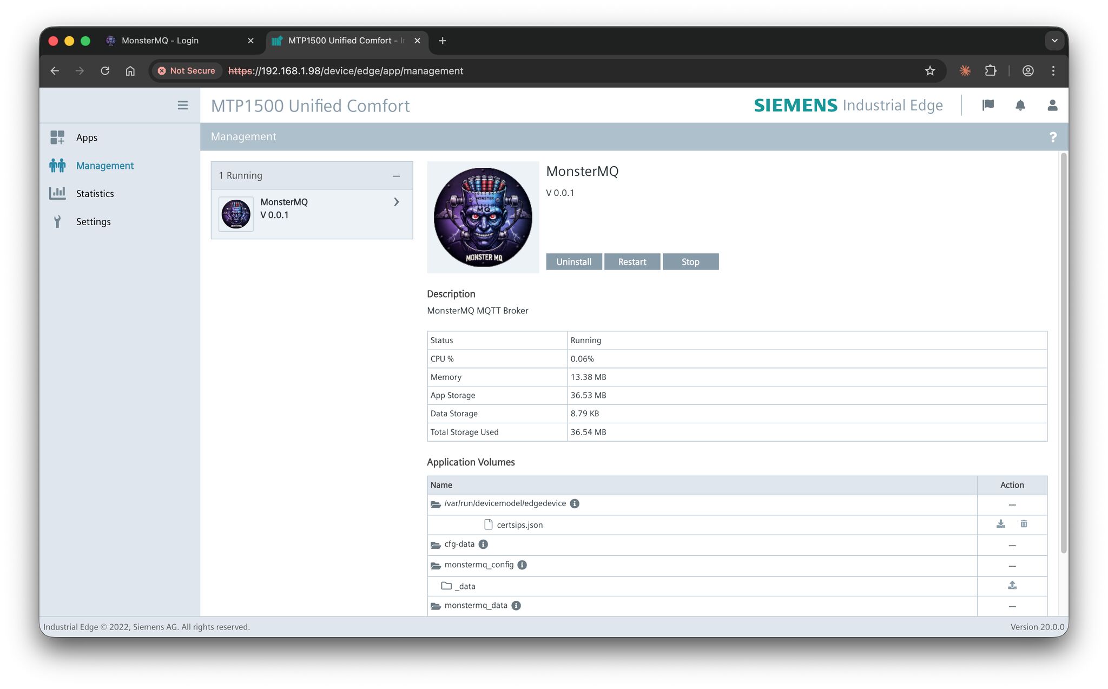Screen dimensions: 1108x689
Task: Collapse the monstermq_config volume folder
Action: click(436, 565)
